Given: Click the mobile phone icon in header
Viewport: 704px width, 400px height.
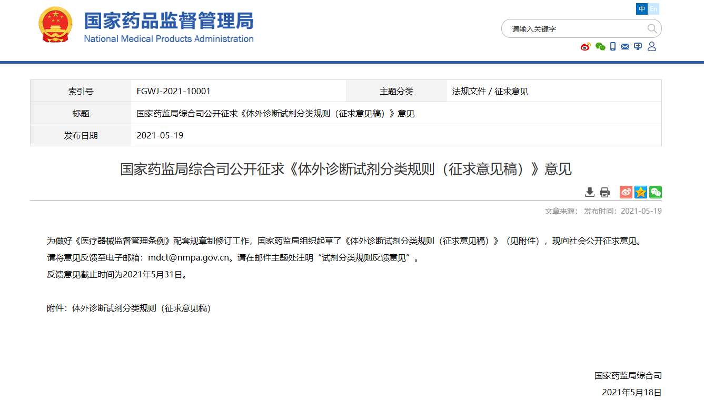Looking at the screenshot, I should coord(613,47).
